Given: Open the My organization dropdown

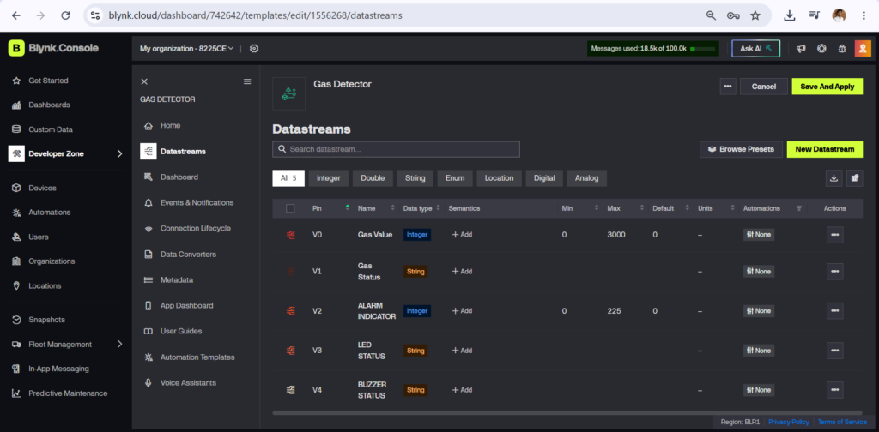Looking at the screenshot, I should coord(186,49).
